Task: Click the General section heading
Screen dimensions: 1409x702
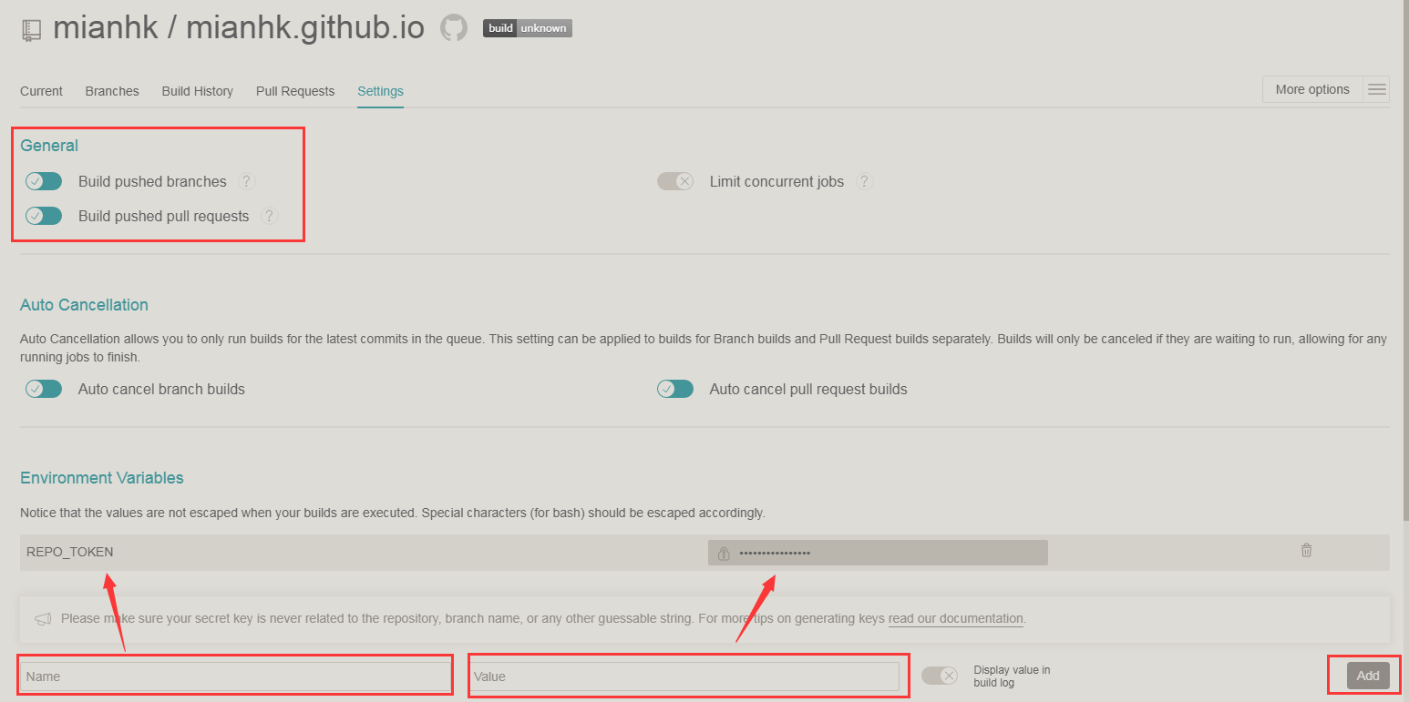Action: pyautogui.click(x=49, y=146)
